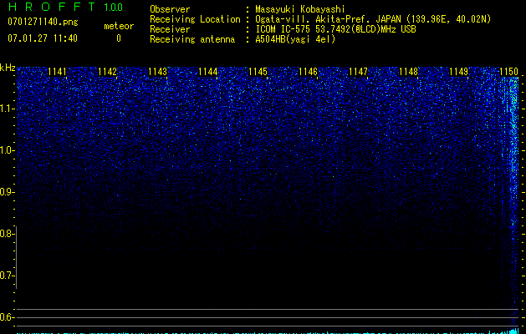Click the HROFFT 1.0.0 title text
Image resolution: width=526 pixels, height=334 pixels.
pos(65,7)
